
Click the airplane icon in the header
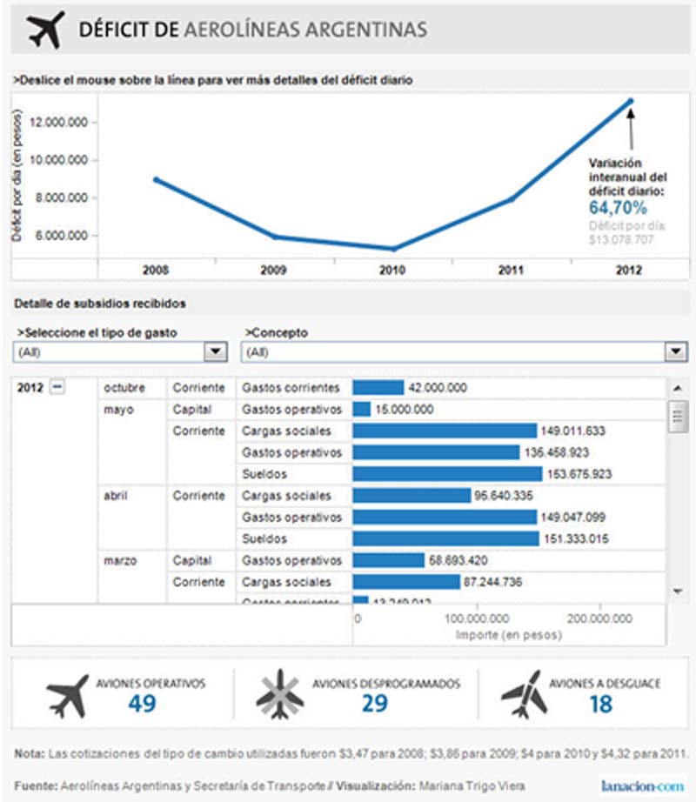[x=46, y=30]
